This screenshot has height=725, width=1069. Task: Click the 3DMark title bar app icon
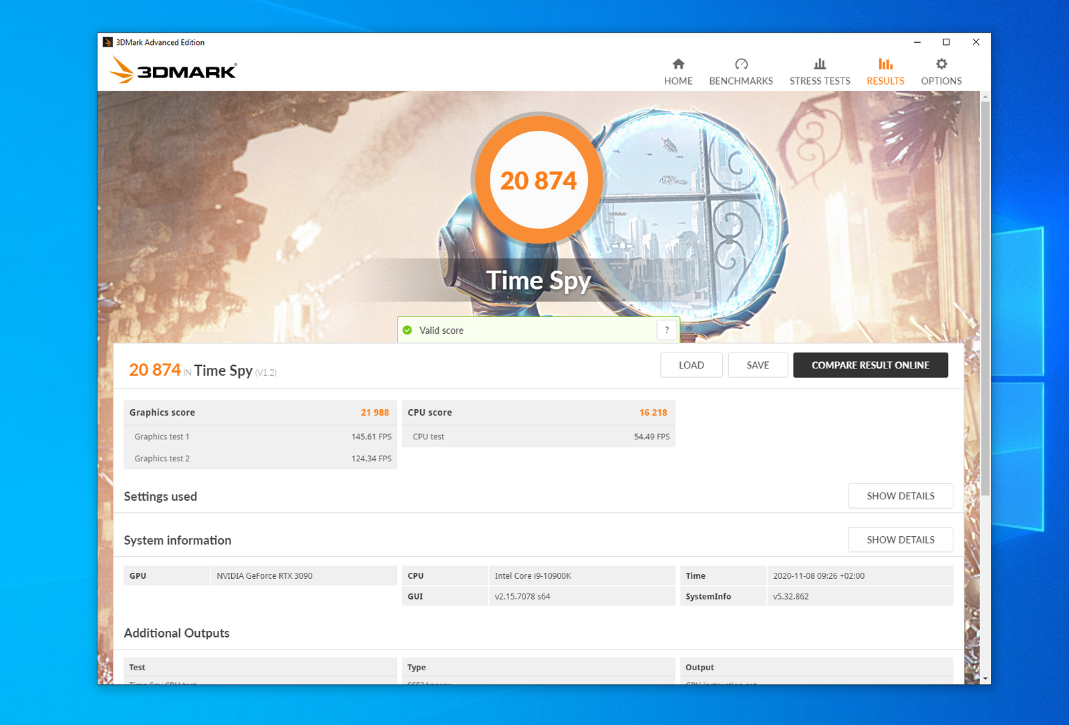108,42
